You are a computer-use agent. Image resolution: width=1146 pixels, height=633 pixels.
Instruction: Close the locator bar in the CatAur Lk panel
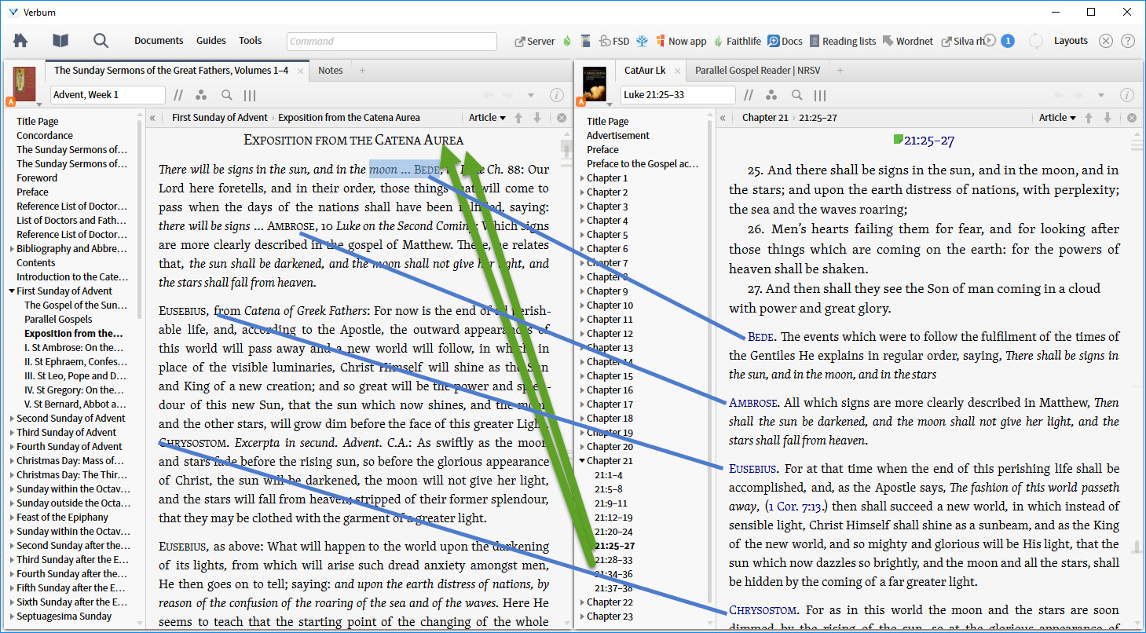click(x=1132, y=118)
